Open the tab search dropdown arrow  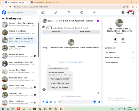(2, 2)
